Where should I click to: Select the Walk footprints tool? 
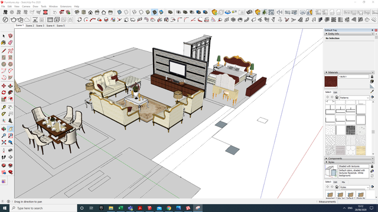(4, 157)
